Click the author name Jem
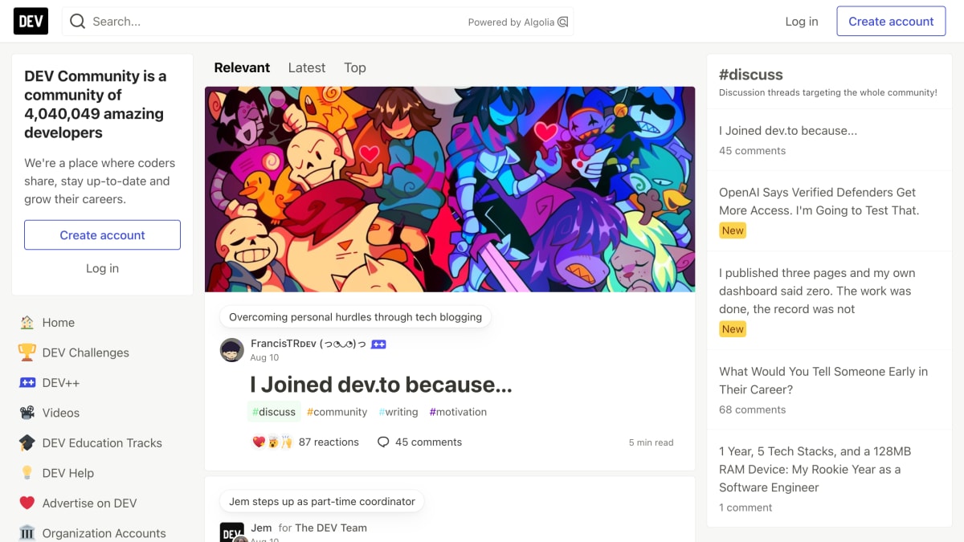Screen dimensions: 964x542 [x=261, y=528]
